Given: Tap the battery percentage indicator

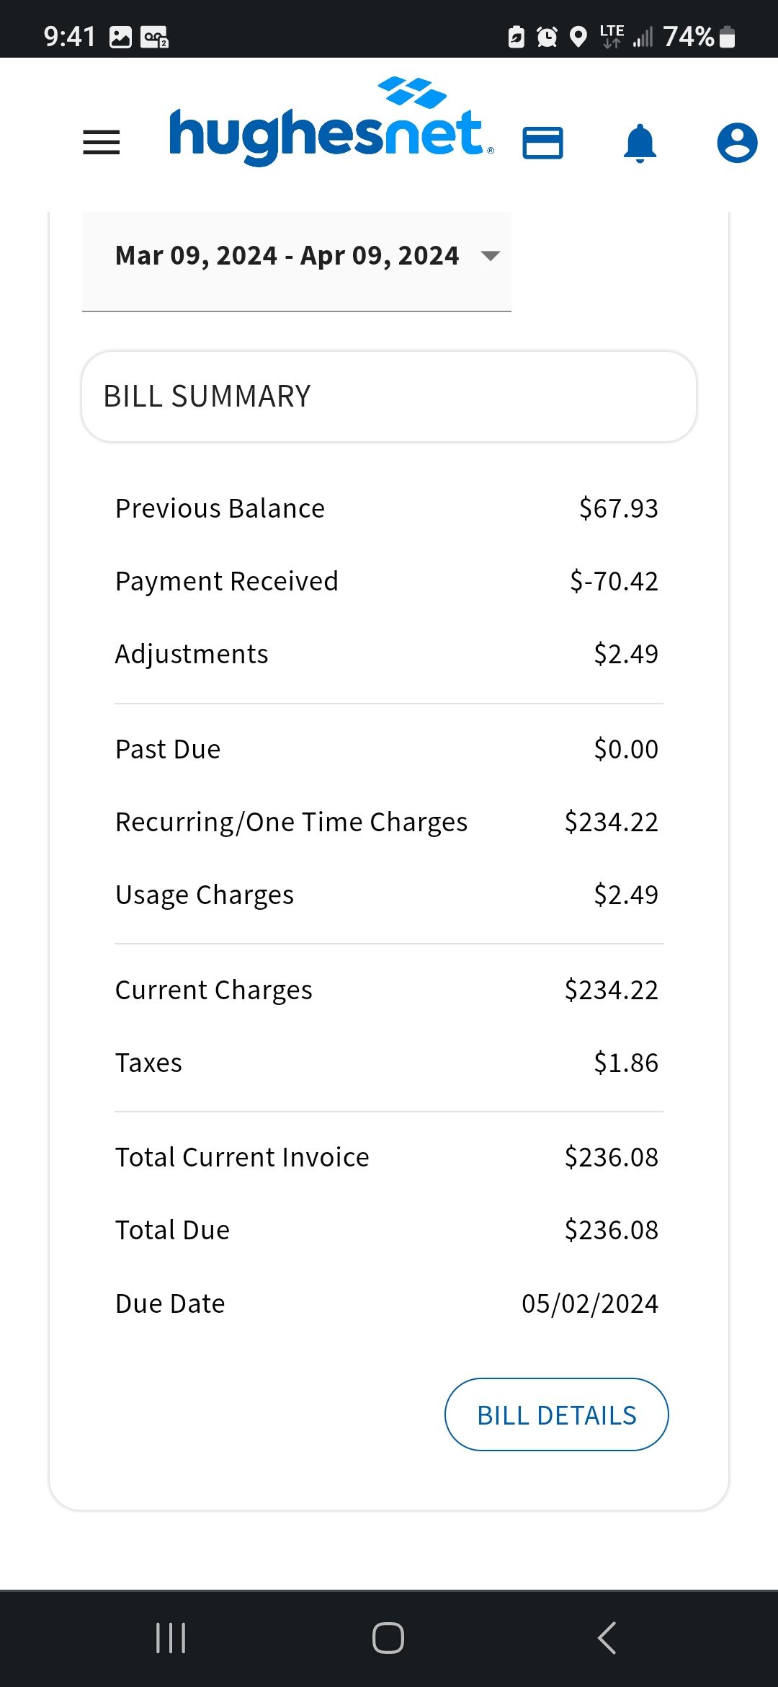Looking at the screenshot, I should click(689, 36).
